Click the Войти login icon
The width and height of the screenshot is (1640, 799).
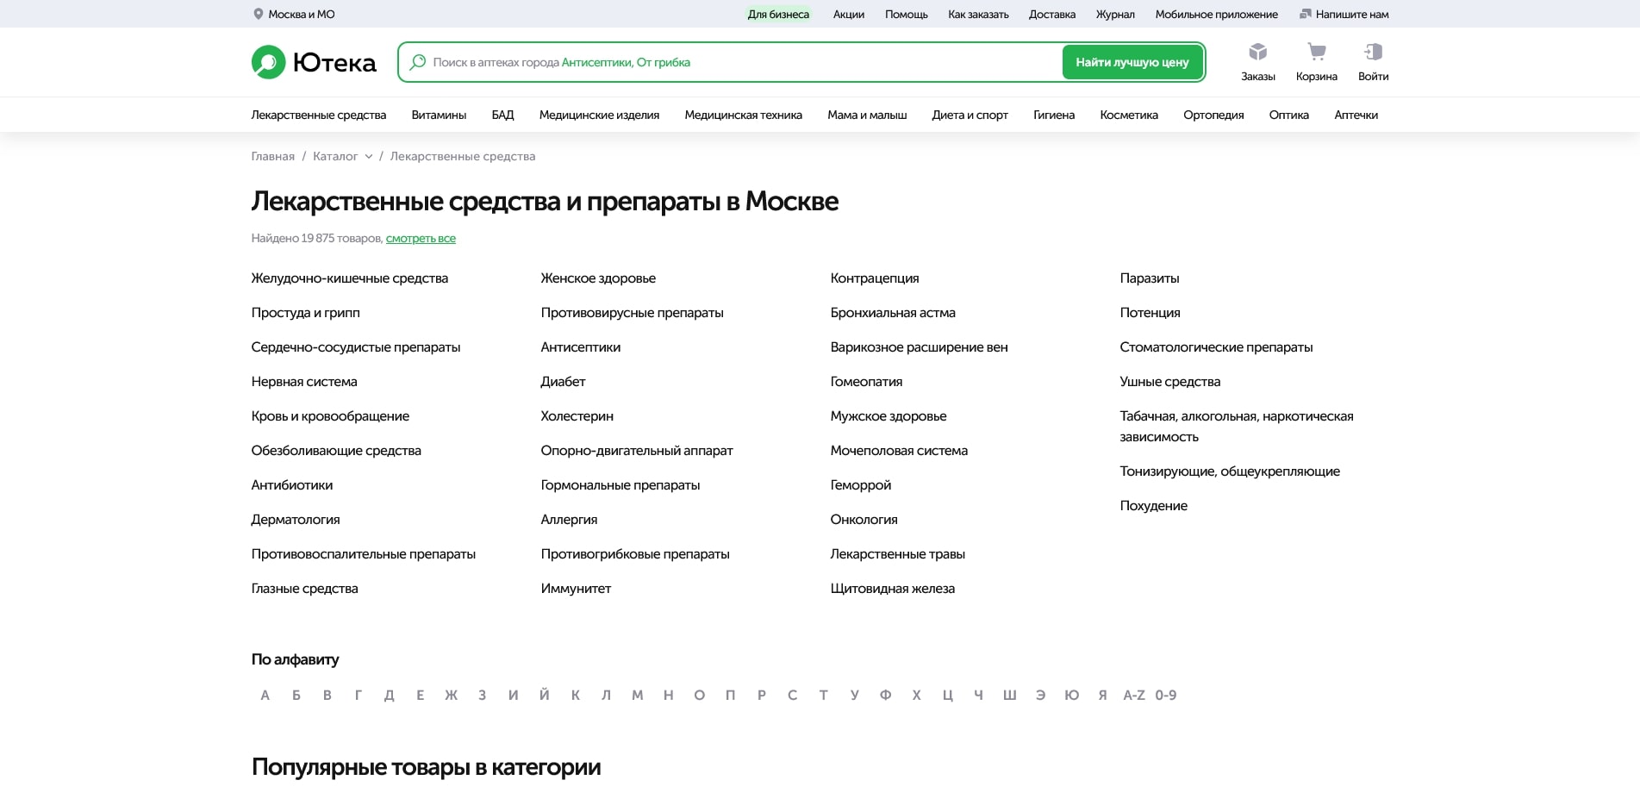[1375, 53]
